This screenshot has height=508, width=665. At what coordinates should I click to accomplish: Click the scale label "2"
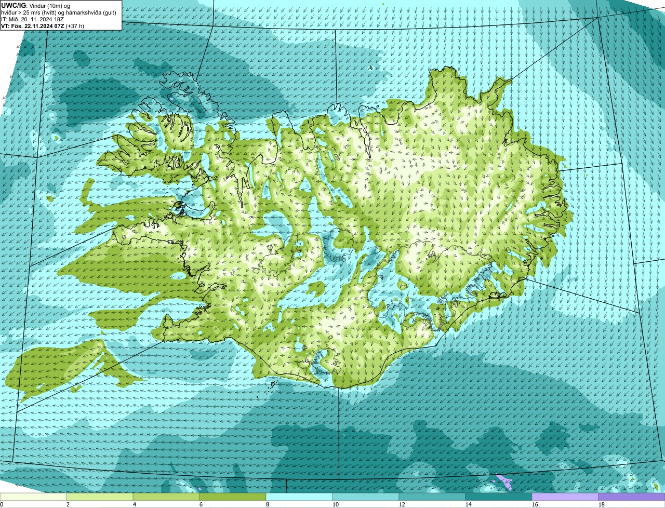pyautogui.click(x=68, y=504)
